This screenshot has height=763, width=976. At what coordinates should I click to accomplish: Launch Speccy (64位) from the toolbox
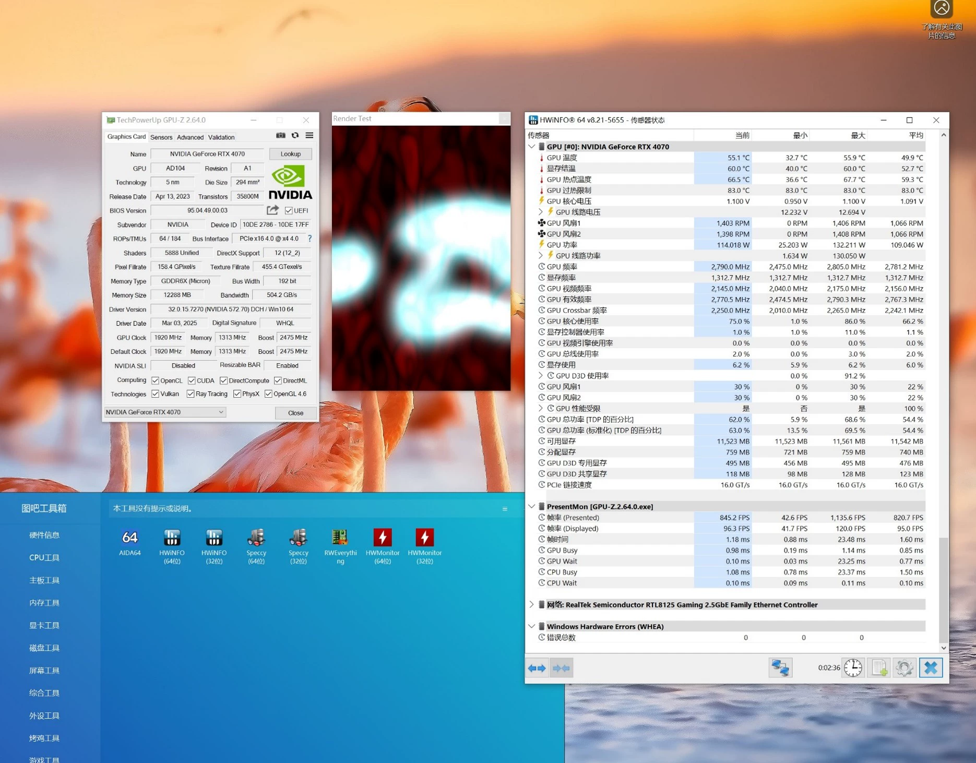point(256,546)
